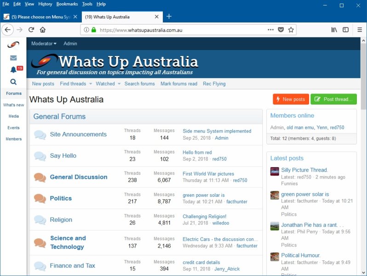Screen dimensions: 367x276
Task: Click New posts in the sub-navigation
Action: tap(43, 84)
